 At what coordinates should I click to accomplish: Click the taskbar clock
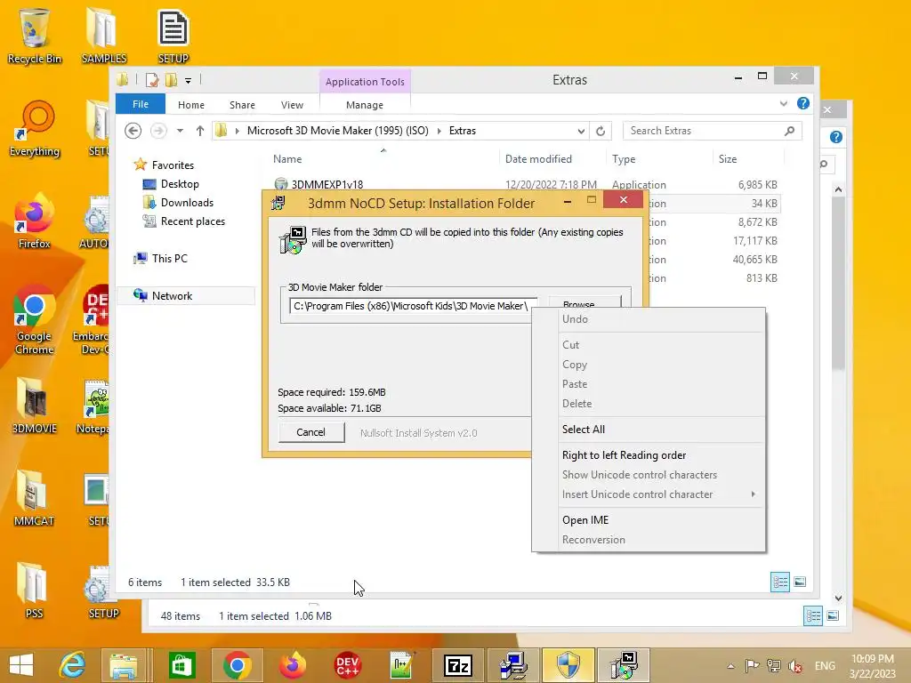[x=873, y=666]
